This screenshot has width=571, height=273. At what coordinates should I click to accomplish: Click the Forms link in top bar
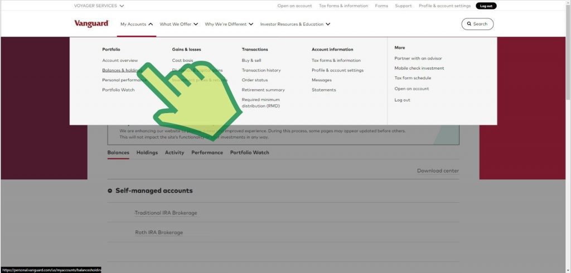click(381, 6)
